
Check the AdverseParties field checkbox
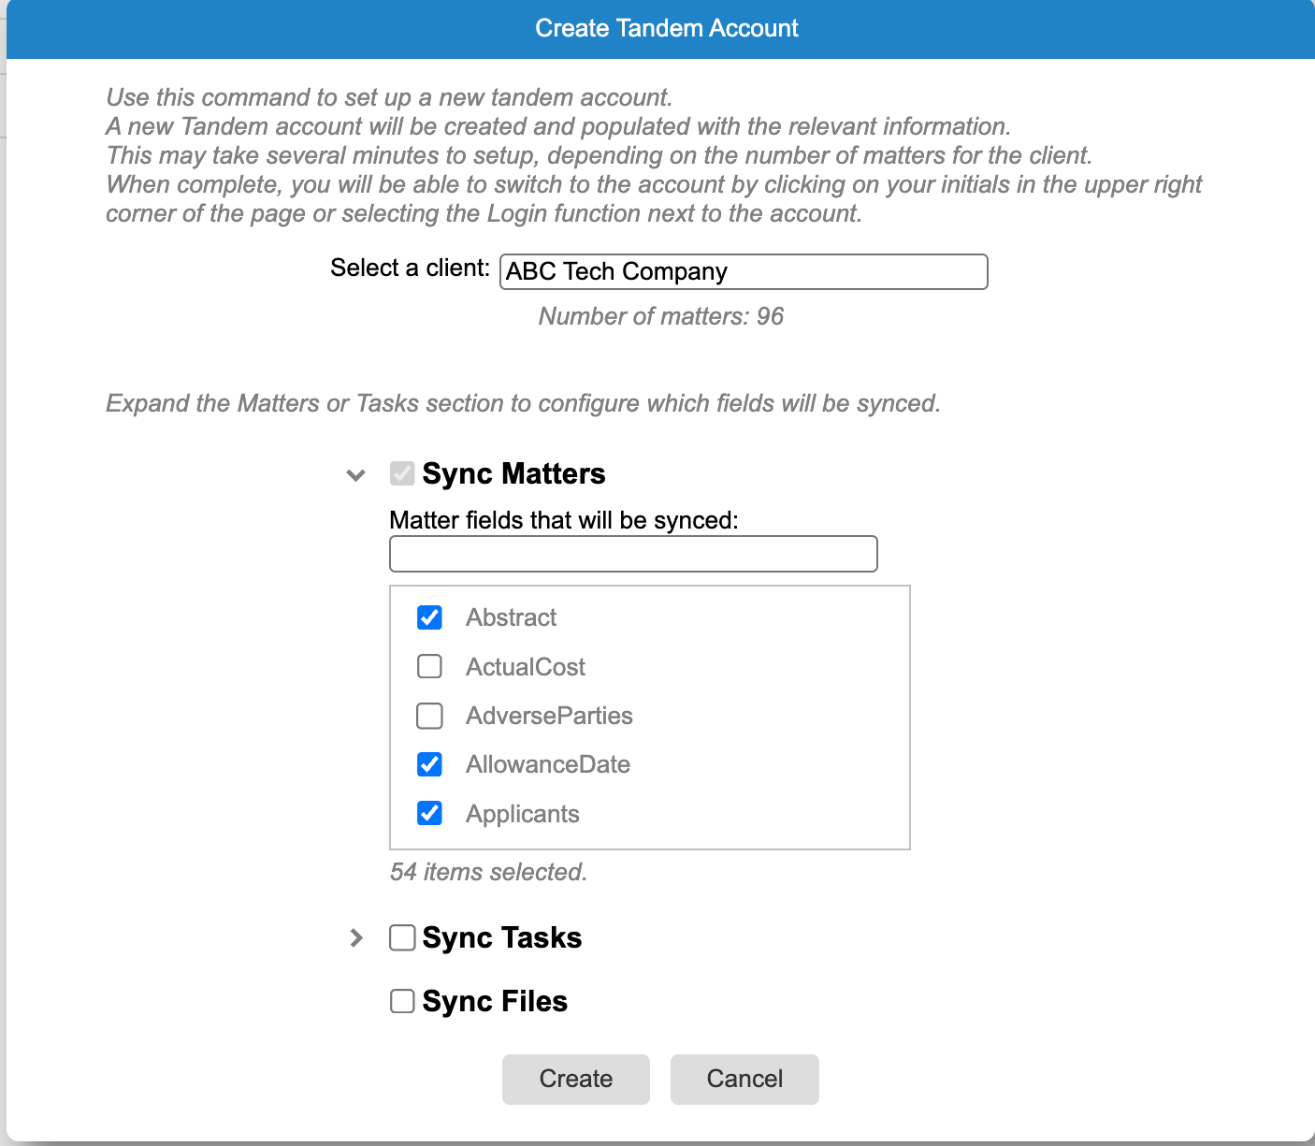pos(429,716)
